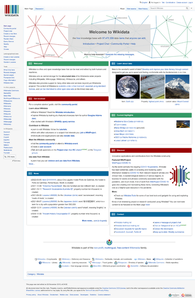This screenshot has width=195, height=298.
Task: Open the Wikidata mailing list link
Action: coord(123,222)
